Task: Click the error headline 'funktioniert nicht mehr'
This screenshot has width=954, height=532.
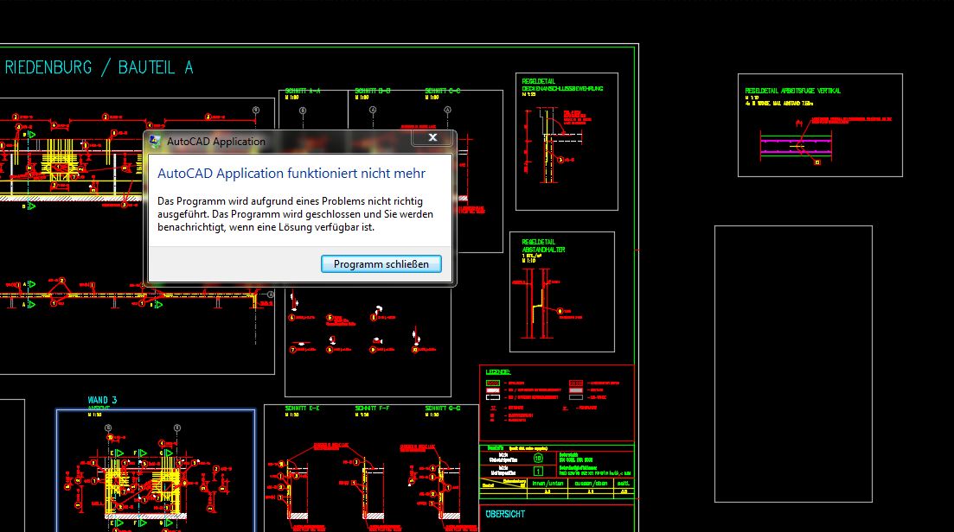Action: pos(291,174)
